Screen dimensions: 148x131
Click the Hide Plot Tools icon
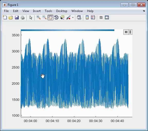[x=101, y=17]
